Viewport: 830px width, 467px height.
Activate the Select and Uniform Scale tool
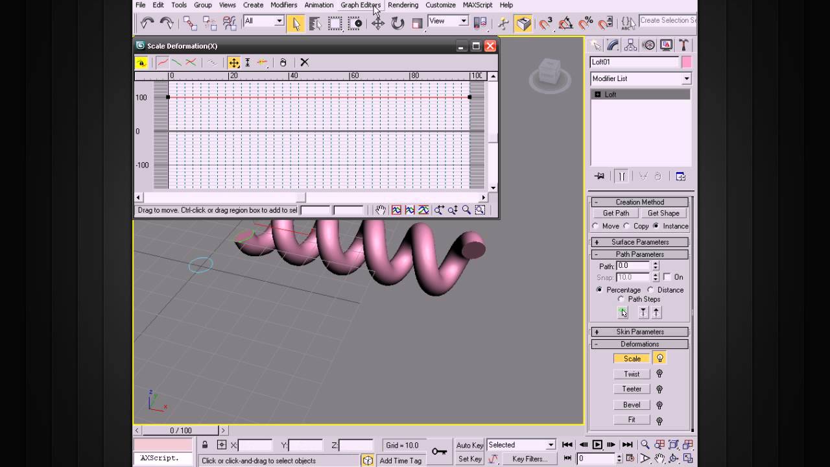pos(417,23)
